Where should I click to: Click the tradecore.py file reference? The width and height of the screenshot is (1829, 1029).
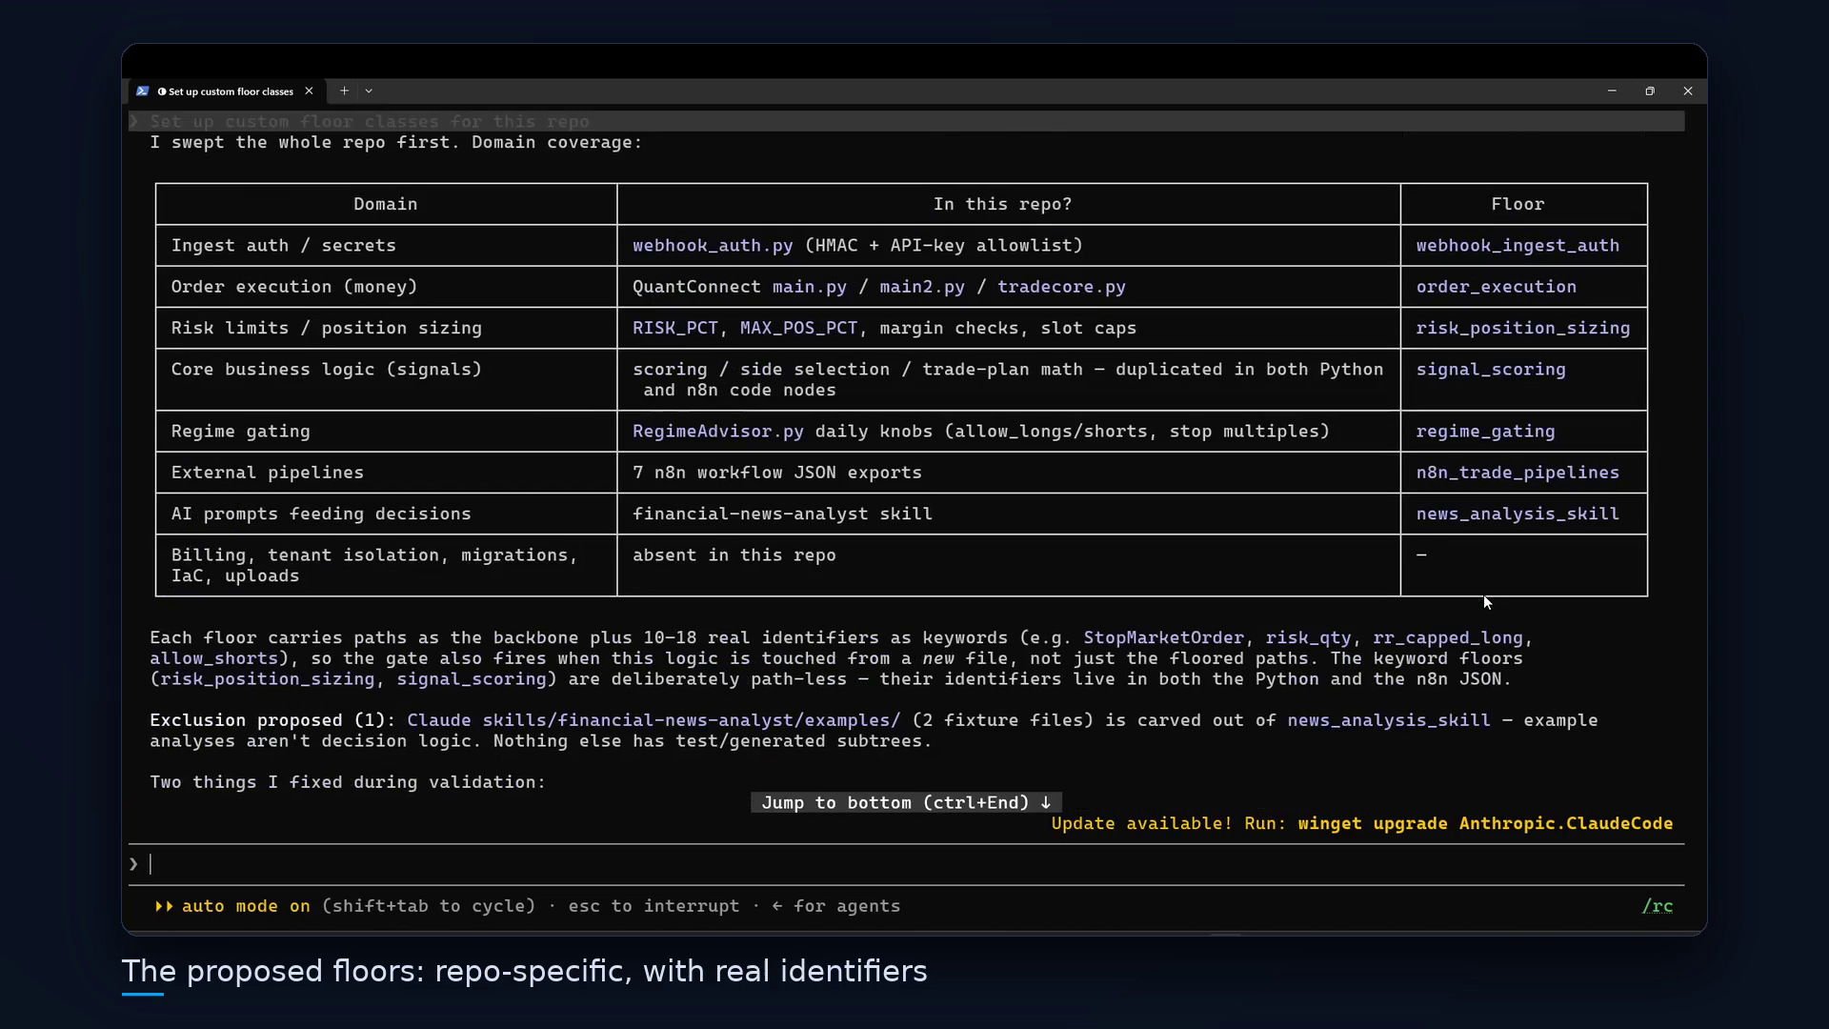(x=1061, y=287)
